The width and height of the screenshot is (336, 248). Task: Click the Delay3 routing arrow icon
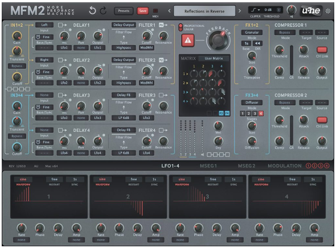point(62,95)
